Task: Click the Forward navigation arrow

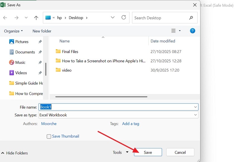Action: (16, 18)
